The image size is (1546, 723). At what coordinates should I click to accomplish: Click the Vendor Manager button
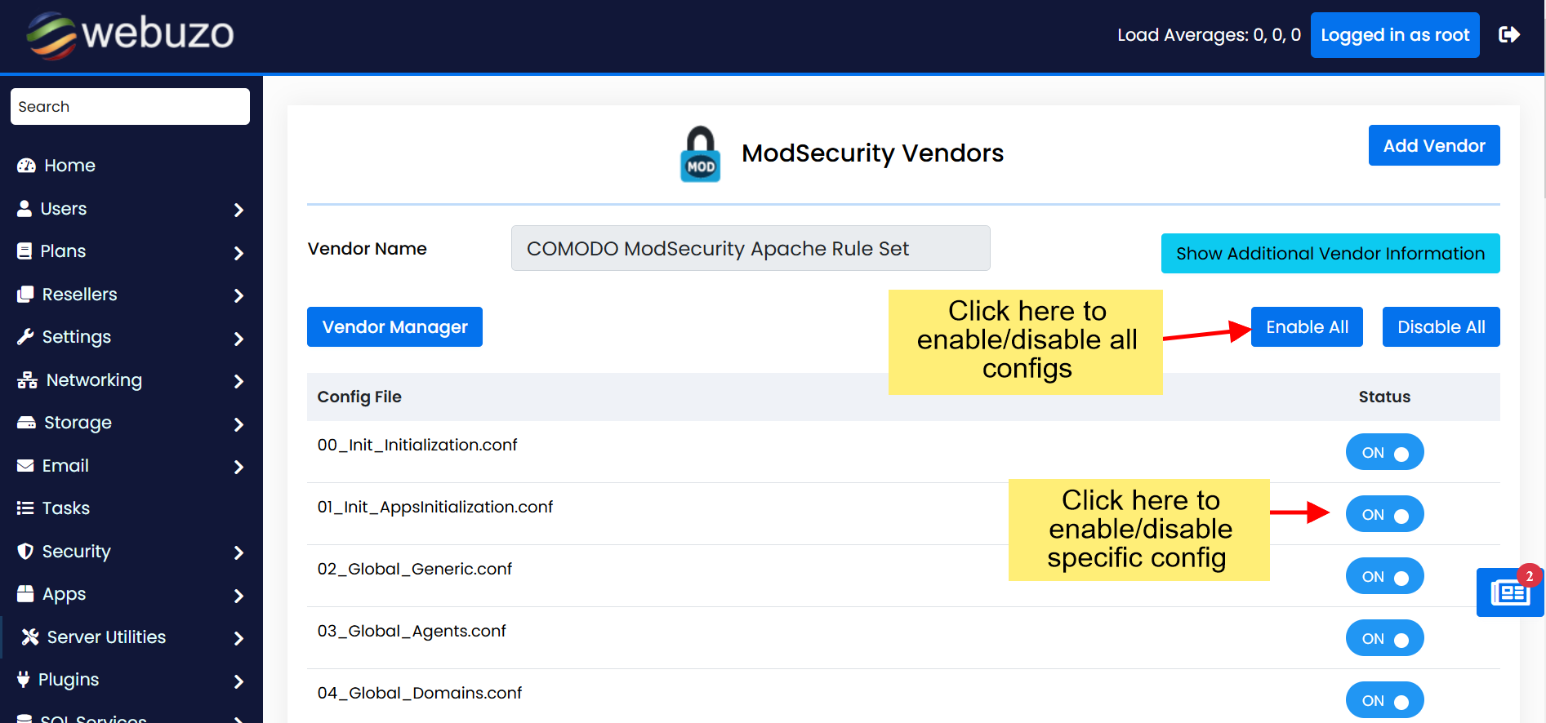pyautogui.click(x=394, y=326)
